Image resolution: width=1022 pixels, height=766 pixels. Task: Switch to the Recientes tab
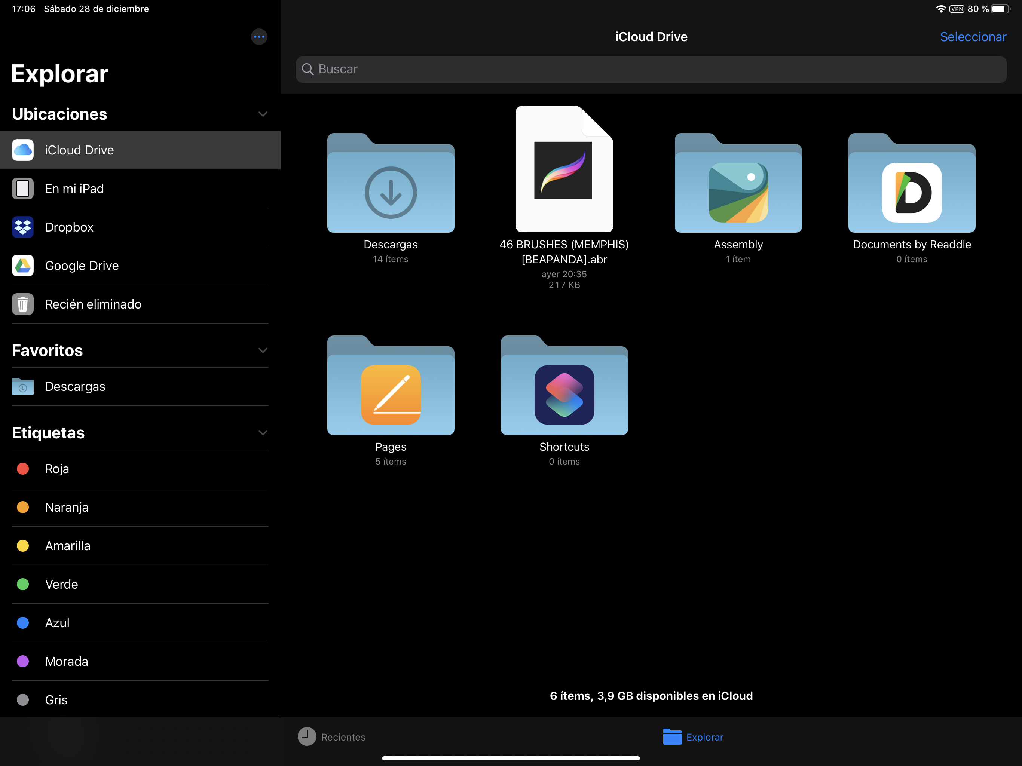(x=331, y=736)
